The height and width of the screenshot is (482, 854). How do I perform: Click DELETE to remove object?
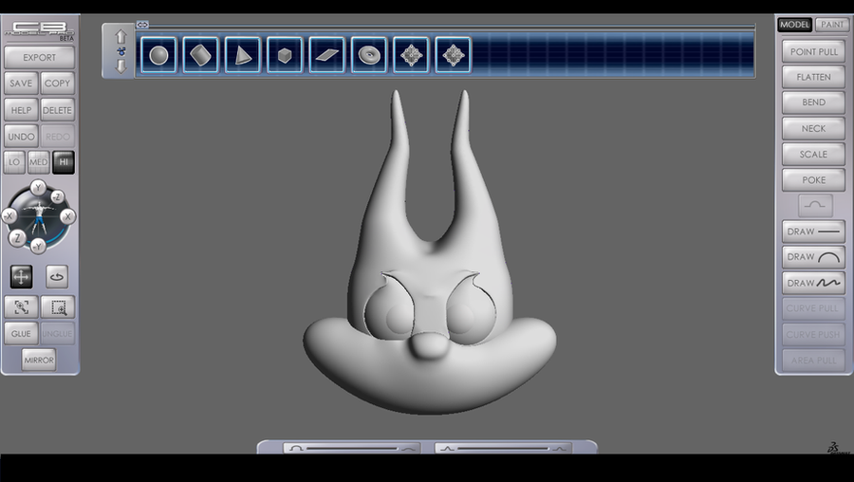coord(57,110)
